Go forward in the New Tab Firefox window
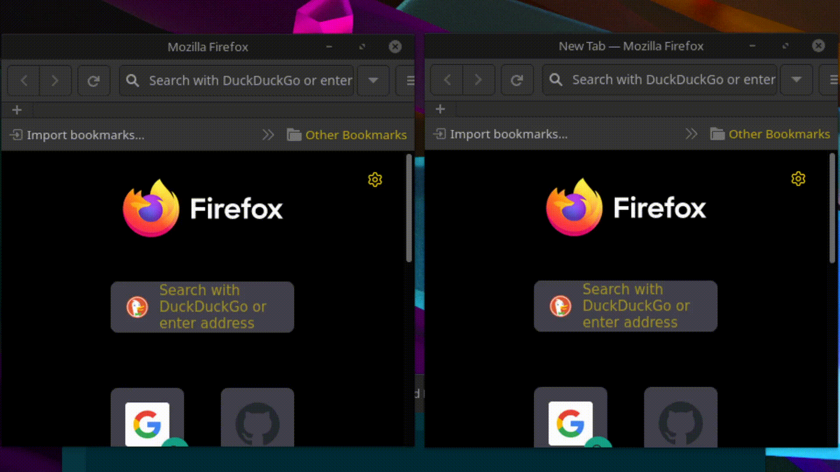The width and height of the screenshot is (840, 472). (x=478, y=80)
